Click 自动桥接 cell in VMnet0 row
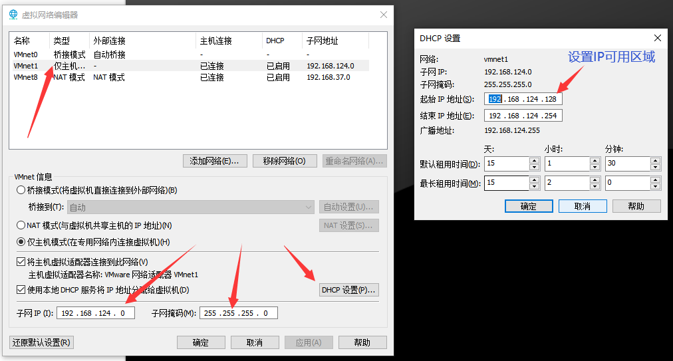This screenshot has width=673, height=361. (110, 55)
